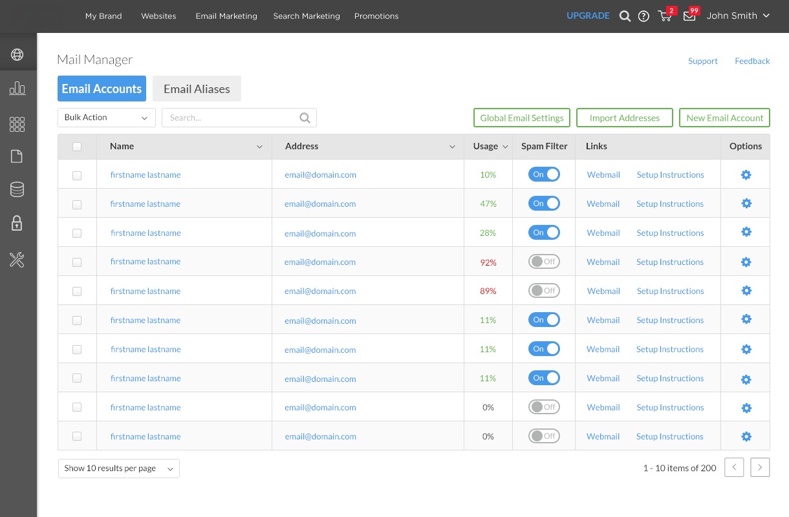Click the New Email Account button
This screenshot has width=789, height=517.
click(x=724, y=118)
